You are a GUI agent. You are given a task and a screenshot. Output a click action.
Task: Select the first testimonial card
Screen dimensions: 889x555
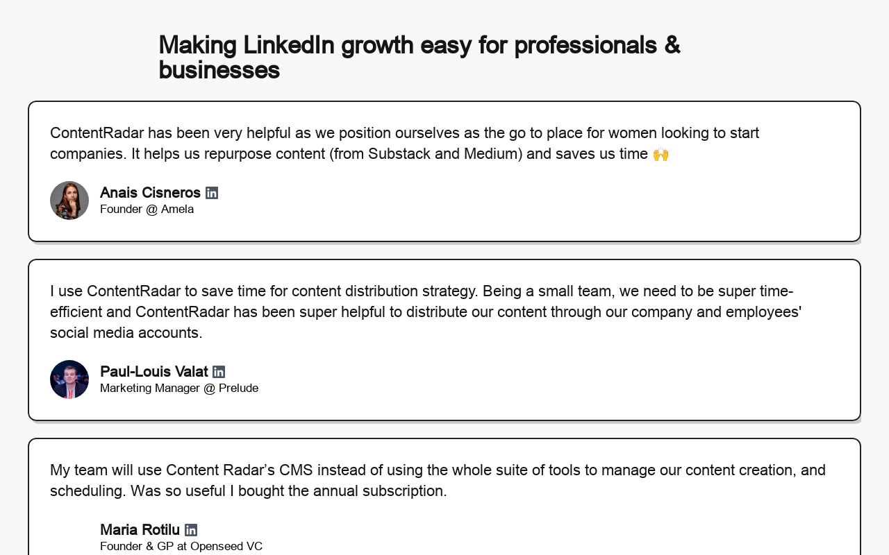tap(444, 171)
